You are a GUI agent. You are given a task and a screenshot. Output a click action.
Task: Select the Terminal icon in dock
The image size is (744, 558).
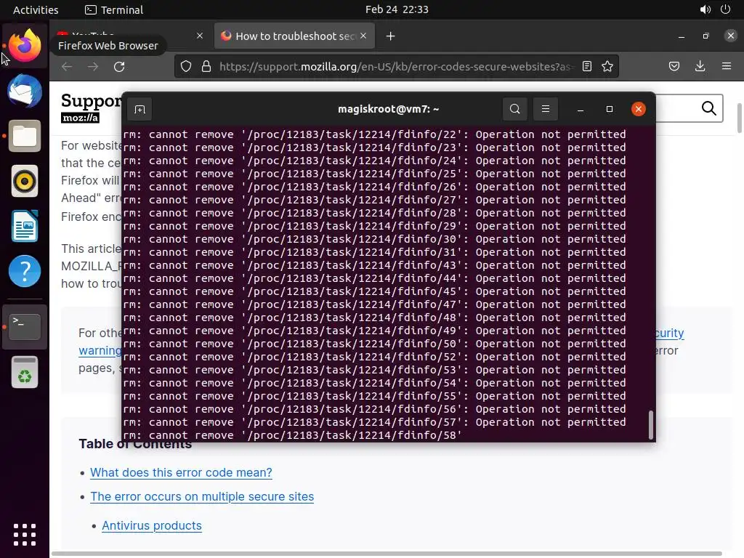tap(25, 326)
